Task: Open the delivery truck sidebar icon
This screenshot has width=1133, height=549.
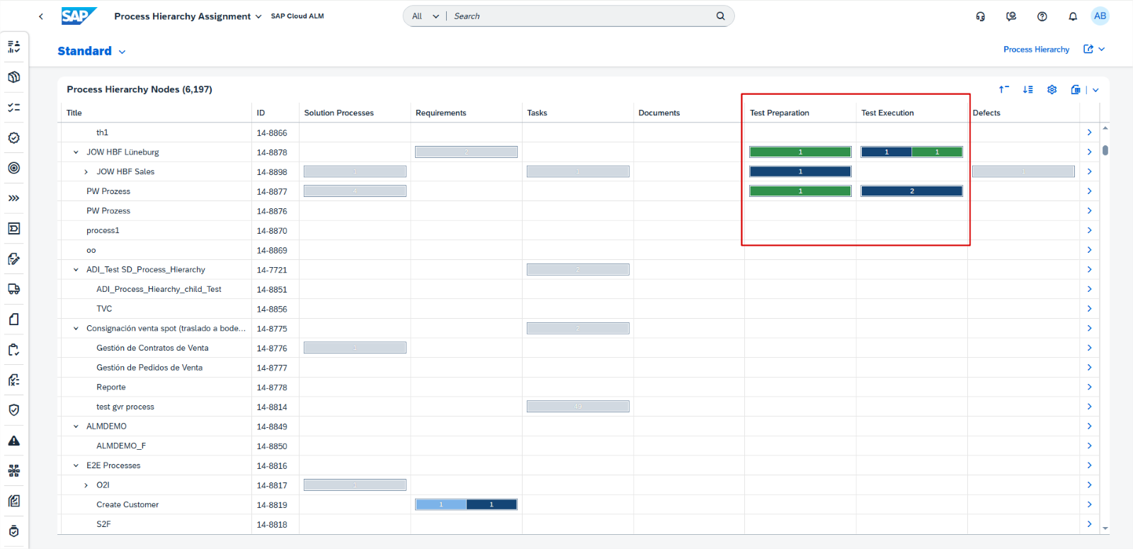Action: 13,289
